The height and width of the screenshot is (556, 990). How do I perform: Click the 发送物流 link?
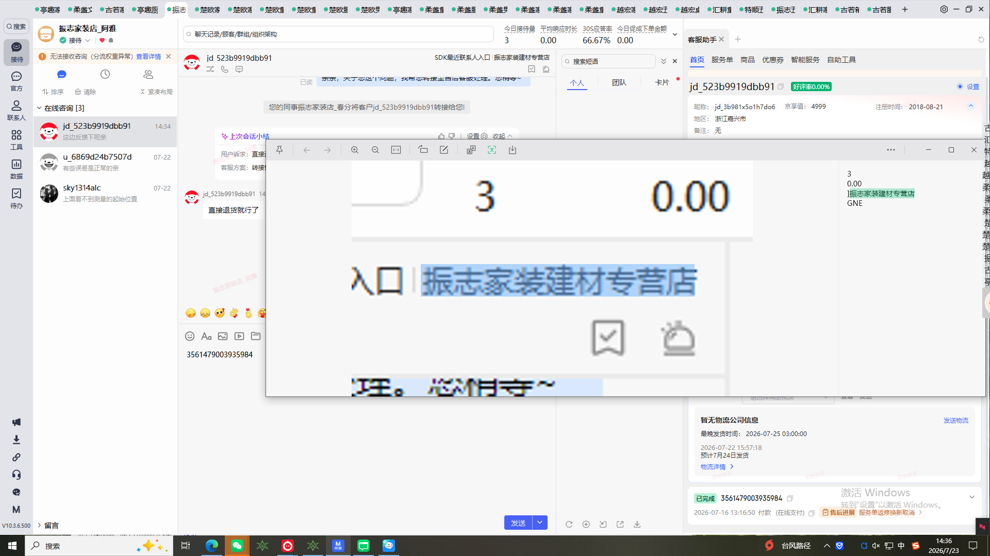956,421
